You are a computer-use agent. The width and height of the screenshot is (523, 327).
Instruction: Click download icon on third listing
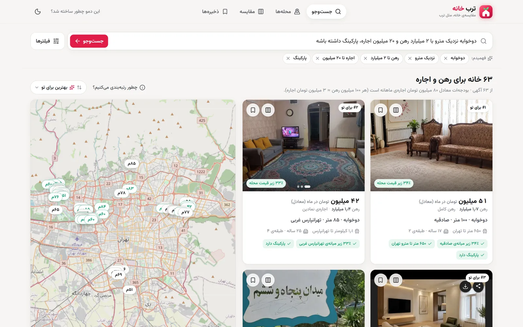coord(465,287)
